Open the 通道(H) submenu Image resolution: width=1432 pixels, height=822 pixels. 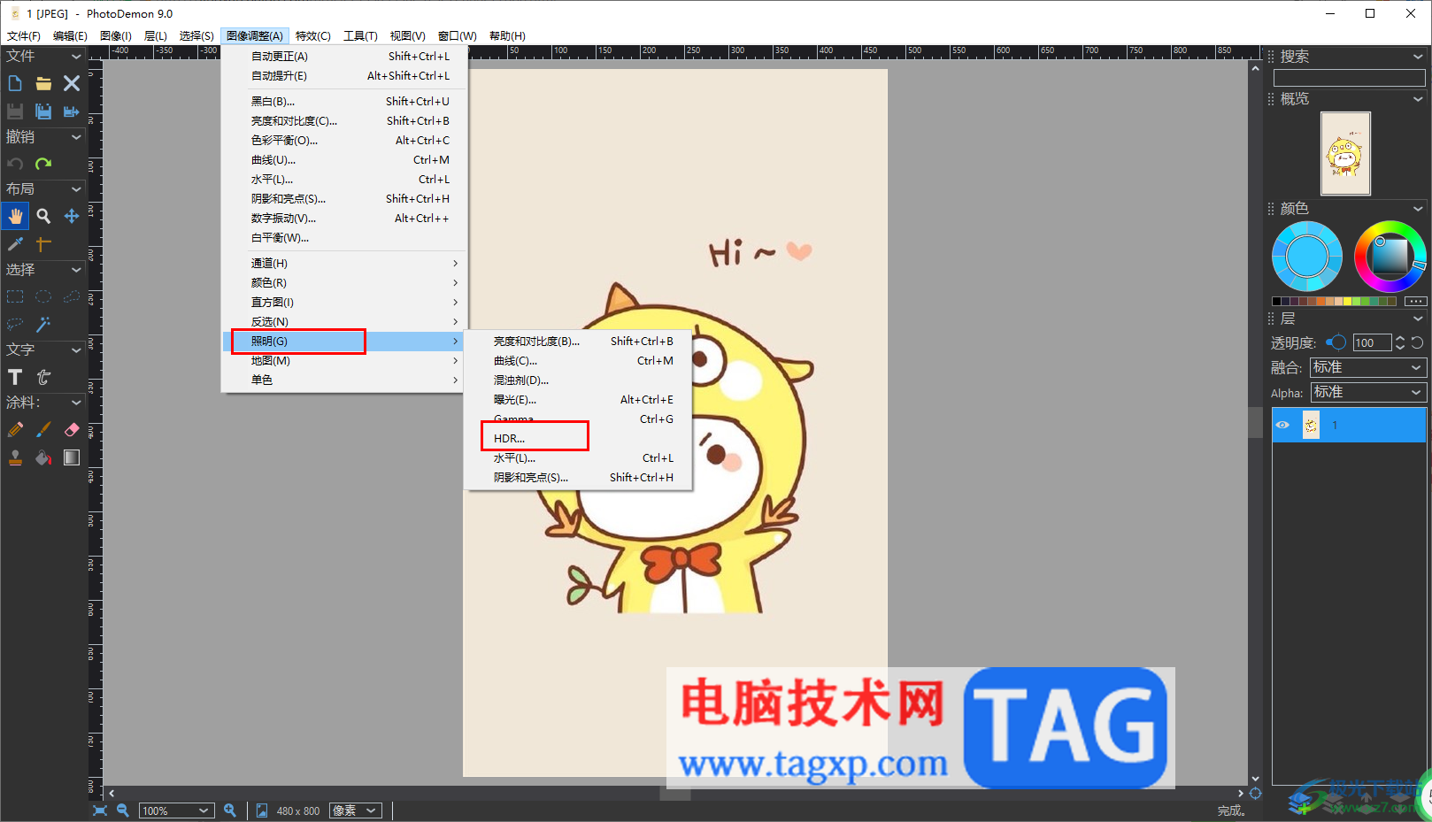[343, 264]
